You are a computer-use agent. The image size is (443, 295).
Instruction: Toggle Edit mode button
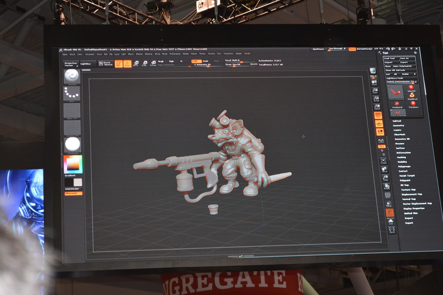tap(119, 64)
